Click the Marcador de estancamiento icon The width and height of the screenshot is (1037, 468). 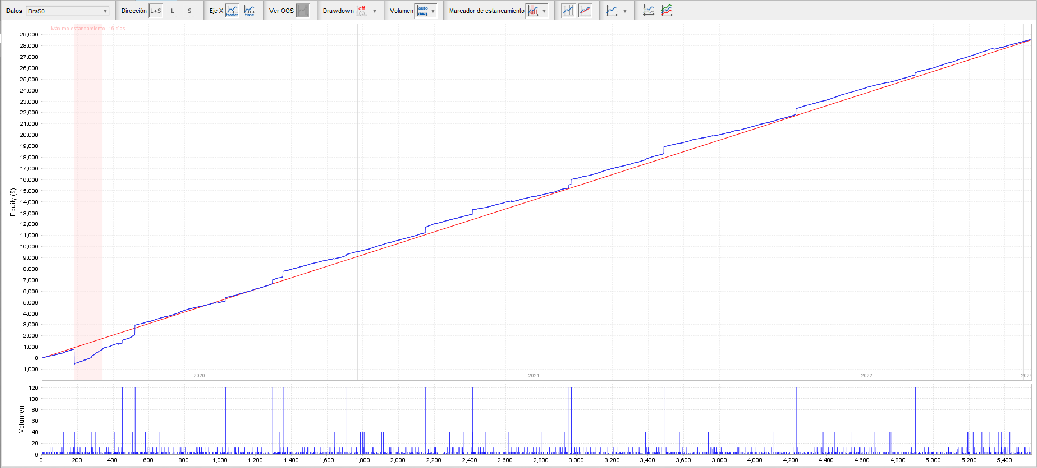coord(533,11)
